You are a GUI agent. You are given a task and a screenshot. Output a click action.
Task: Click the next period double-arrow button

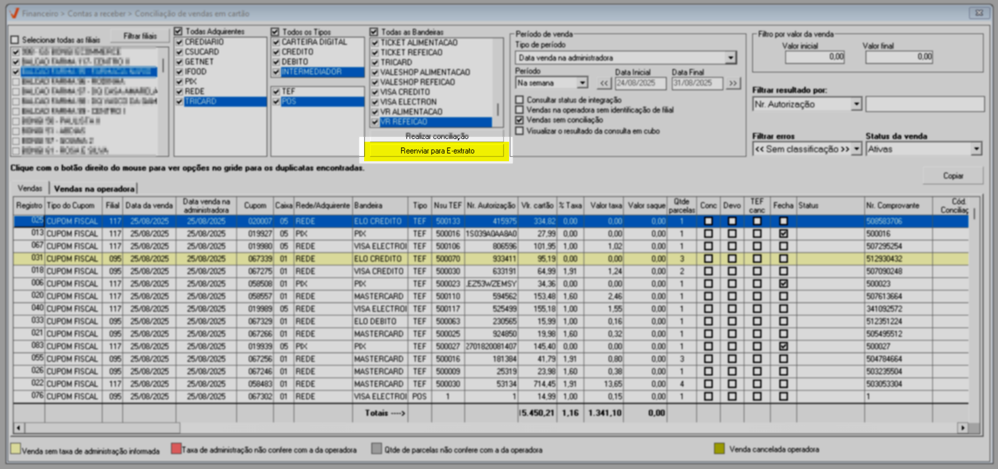point(733,83)
